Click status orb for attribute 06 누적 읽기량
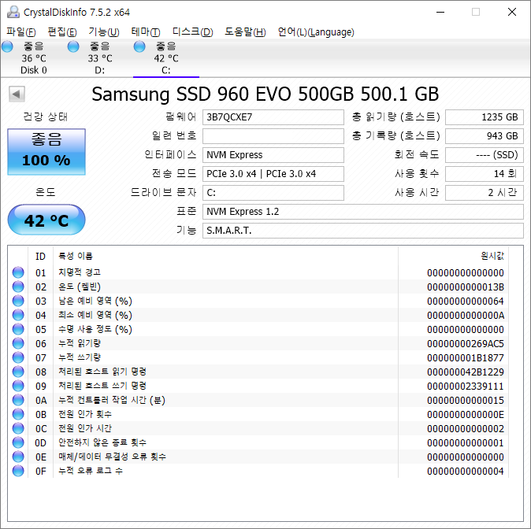 18,343
